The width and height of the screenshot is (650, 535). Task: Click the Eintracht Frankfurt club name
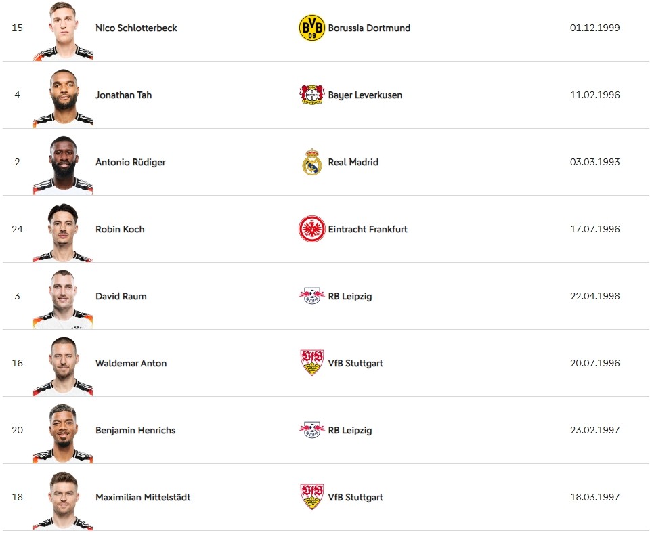(368, 229)
